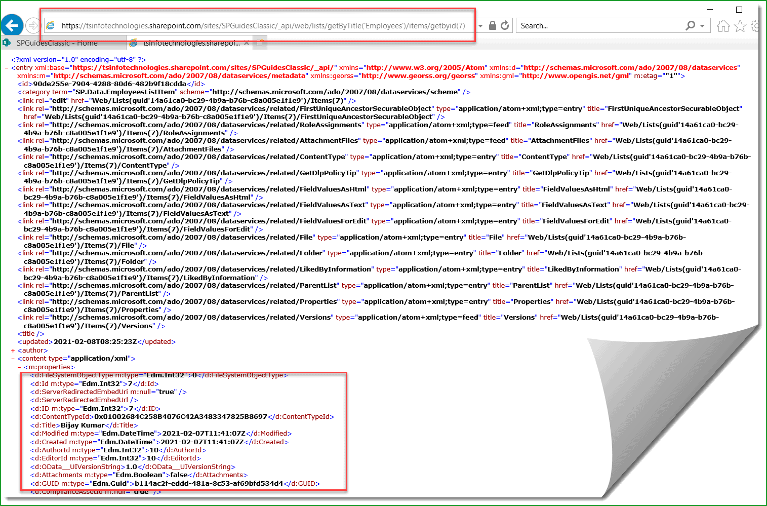Open the Home page
This screenshot has width=767, height=506.
coord(723,25)
